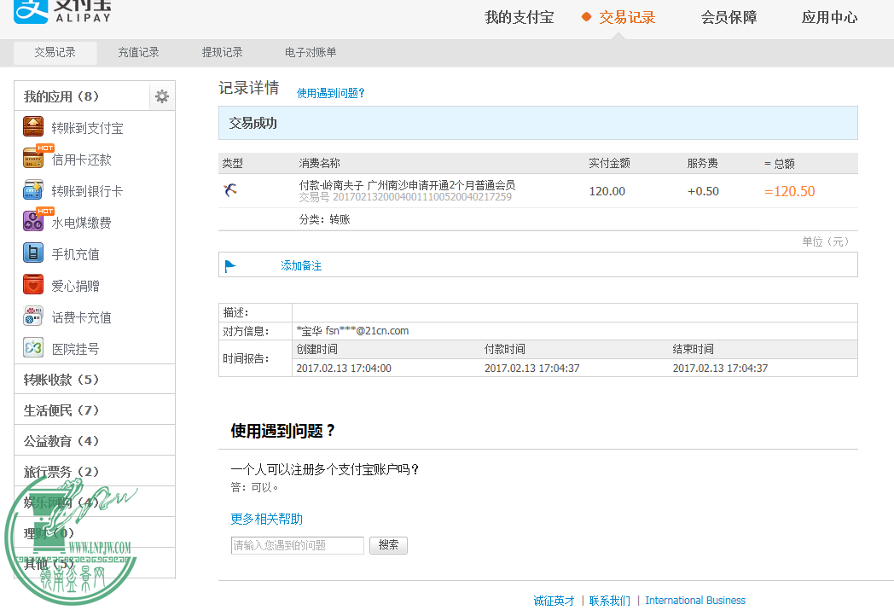Image resolution: width=894 pixels, height=610 pixels.
Task: Click the help question input field
Action: click(x=298, y=545)
